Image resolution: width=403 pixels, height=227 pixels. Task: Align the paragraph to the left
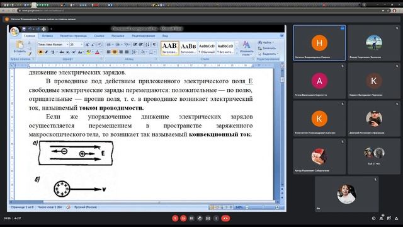click(x=108, y=52)
